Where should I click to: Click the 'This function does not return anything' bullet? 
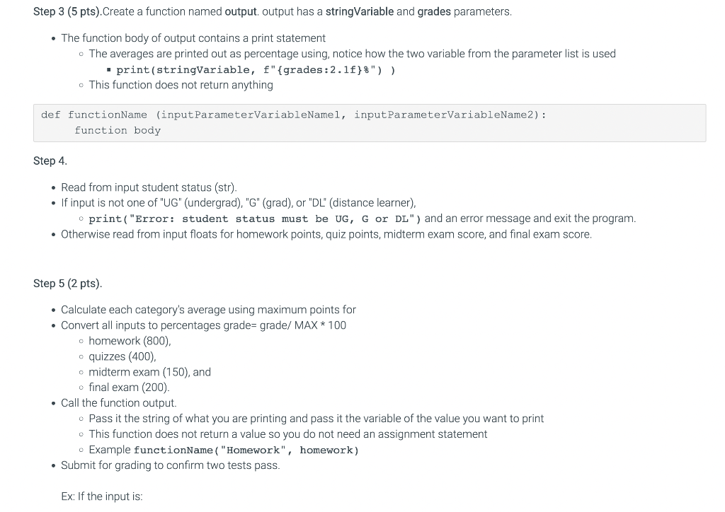tap(181, 85)
